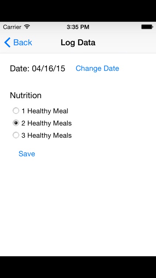The image size is (156, 278).
Task: Tap the Log Data navigation title
Action: point(78,43)
